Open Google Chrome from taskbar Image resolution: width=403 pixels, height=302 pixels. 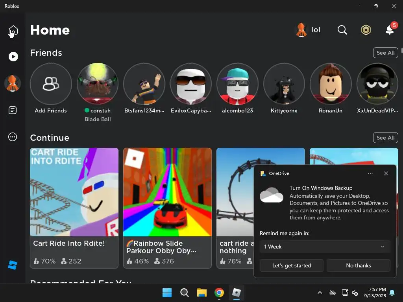219,293
